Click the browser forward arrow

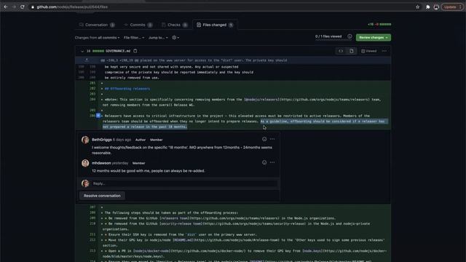tap(14, 7)
